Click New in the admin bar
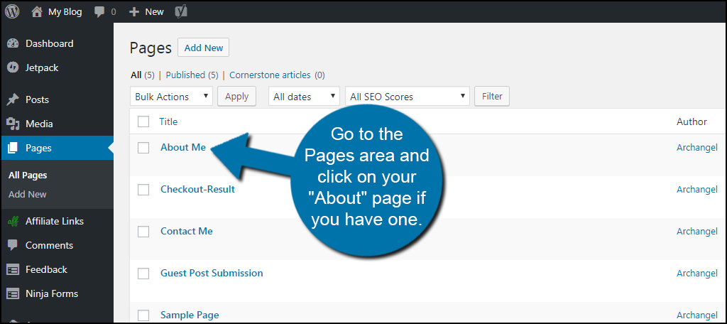Image resolution: width=727 pixels, height=324 pixels. tap(154, 12)
